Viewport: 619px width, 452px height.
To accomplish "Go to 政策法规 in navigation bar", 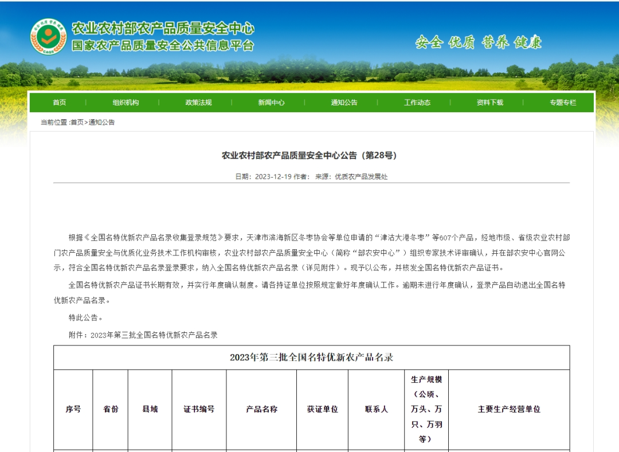I will [198, 103].
